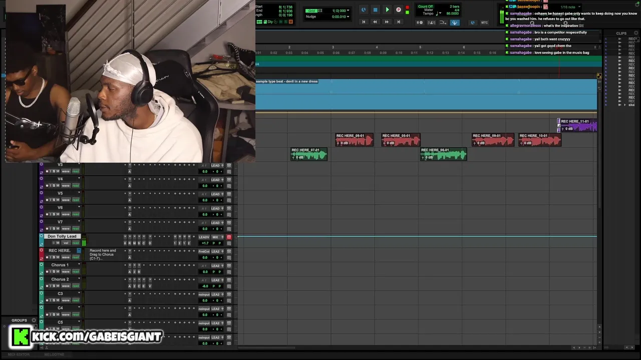Open the Grid value dropdown arrow
This screenshot has width=641, height=360.
pos(348,10)
